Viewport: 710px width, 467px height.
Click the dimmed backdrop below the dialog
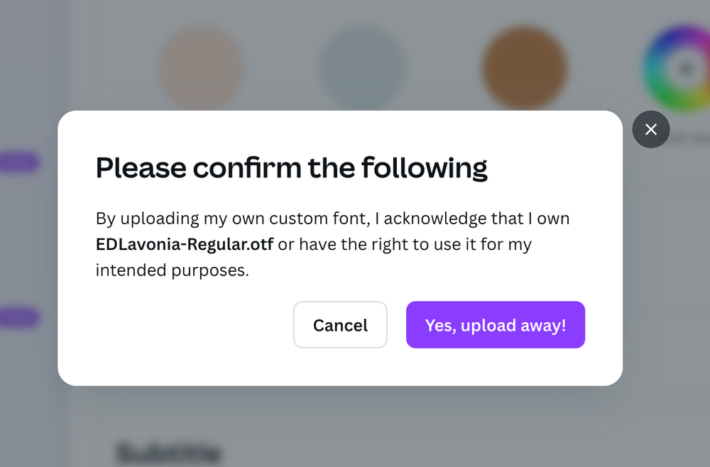[355, 425]
